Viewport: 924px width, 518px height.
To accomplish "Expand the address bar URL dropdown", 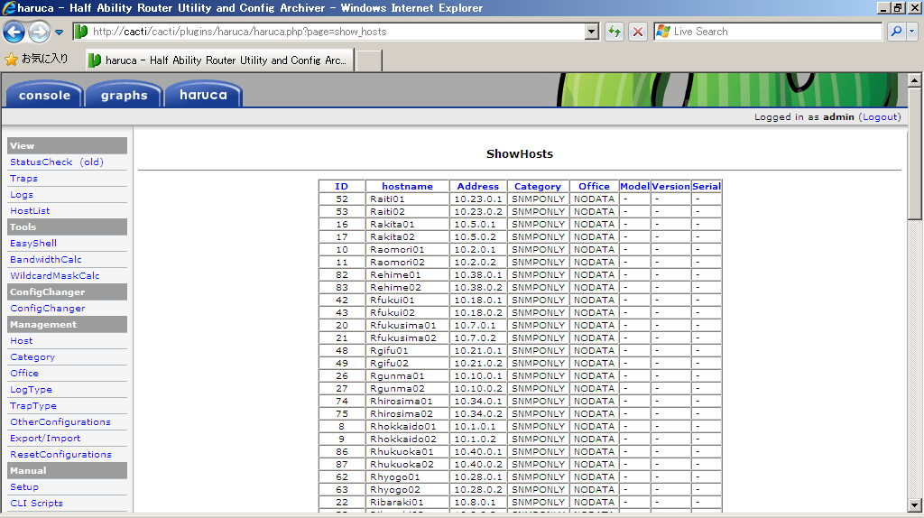I will (592, 32).
